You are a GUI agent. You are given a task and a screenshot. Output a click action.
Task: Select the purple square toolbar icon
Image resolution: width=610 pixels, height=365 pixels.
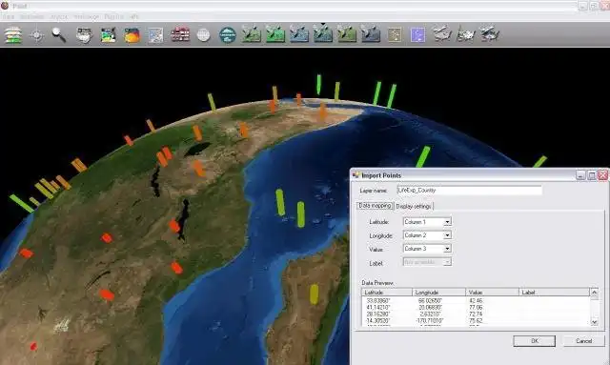417,35
